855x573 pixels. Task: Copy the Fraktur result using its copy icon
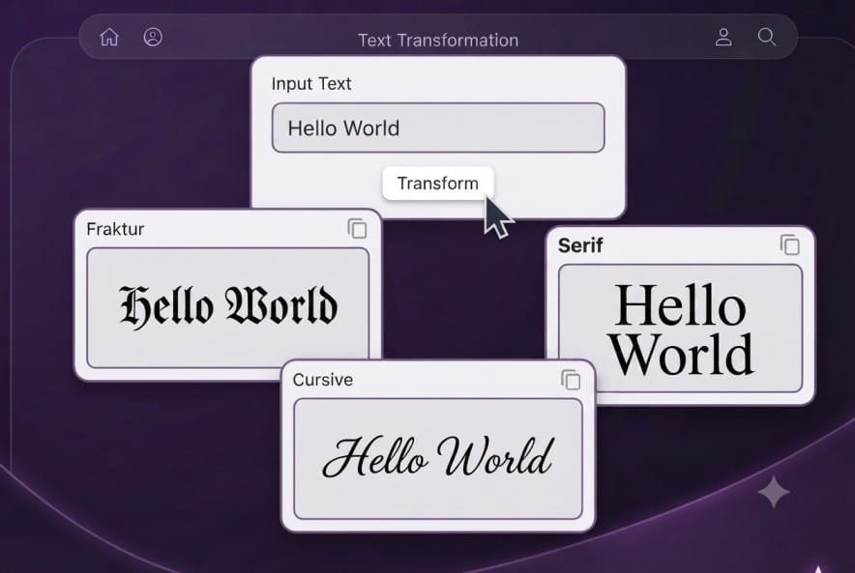(357, 229)
